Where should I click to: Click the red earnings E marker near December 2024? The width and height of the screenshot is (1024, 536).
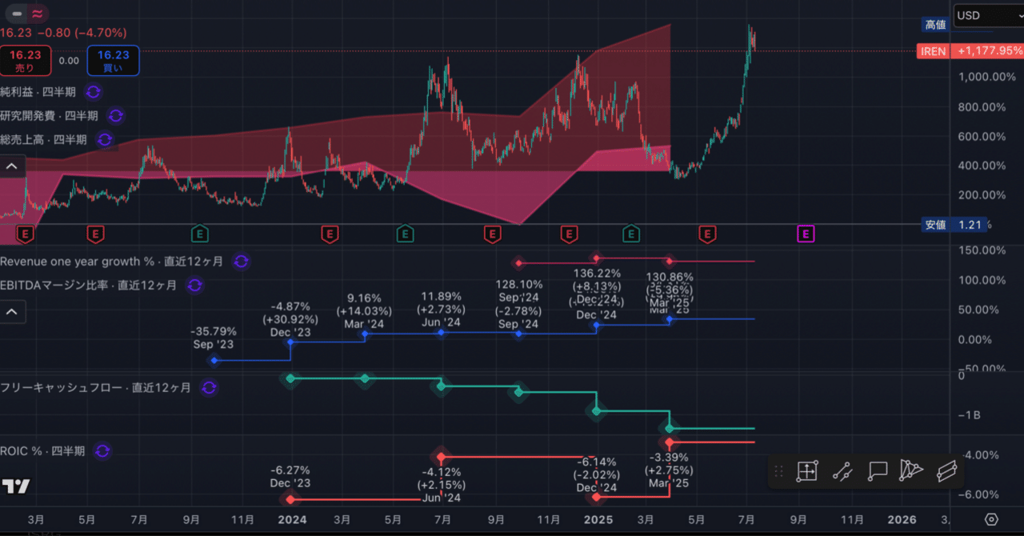569,234
